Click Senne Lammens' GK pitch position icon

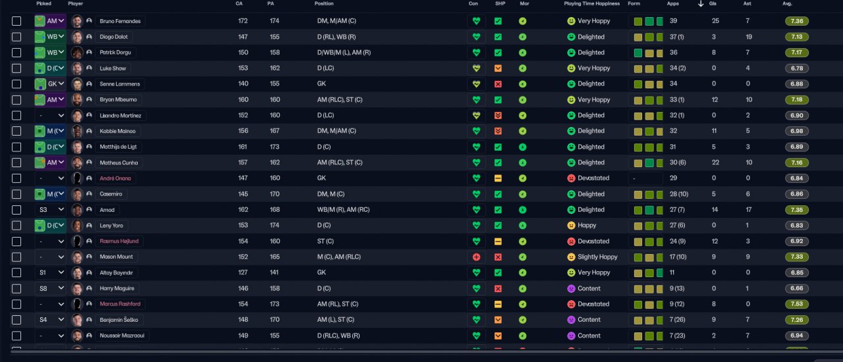click(x=40, y=84)
